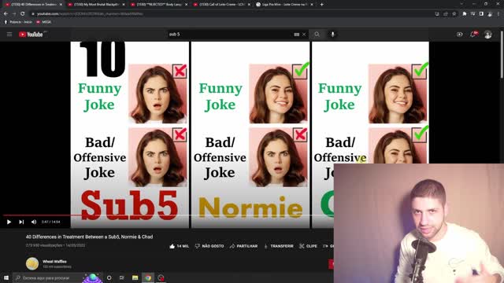Screen dimensions: 504x283
Task: Close the 'Call of Leite Creme' tab
Action: pos(249,5)
